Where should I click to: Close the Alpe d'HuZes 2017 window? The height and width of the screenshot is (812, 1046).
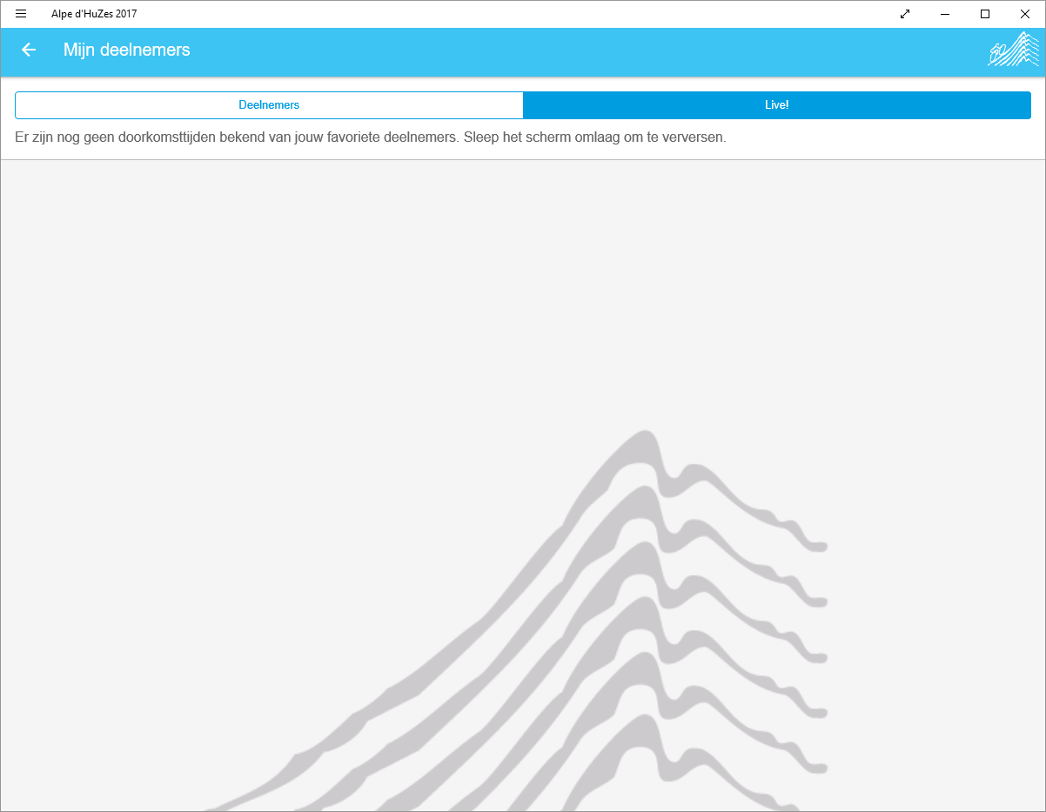tap(1025, 14)
